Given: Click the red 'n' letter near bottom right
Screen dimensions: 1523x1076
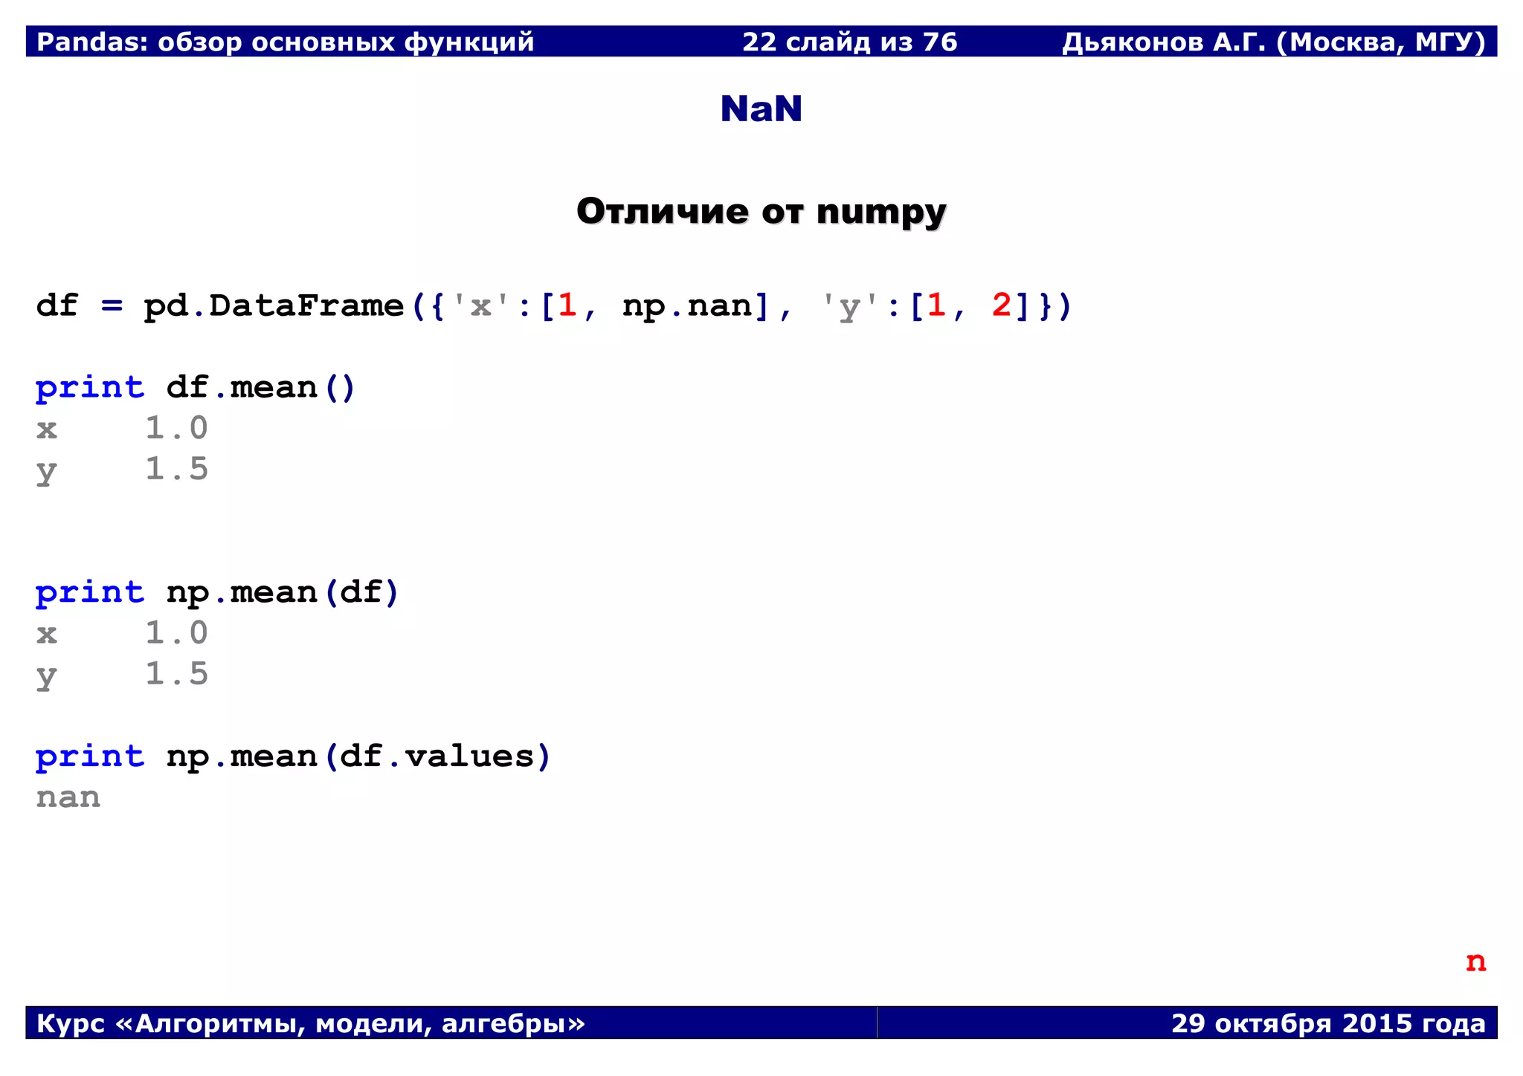Looking at the screenshot, I should pos(1475,962).
